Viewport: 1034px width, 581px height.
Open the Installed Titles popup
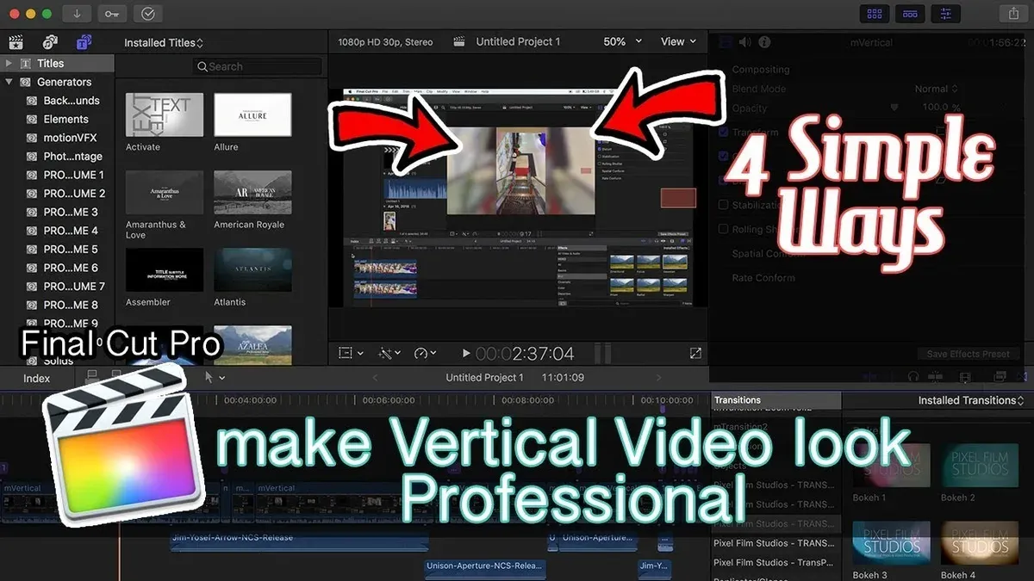pyautogui.click(x=164, y=43)
